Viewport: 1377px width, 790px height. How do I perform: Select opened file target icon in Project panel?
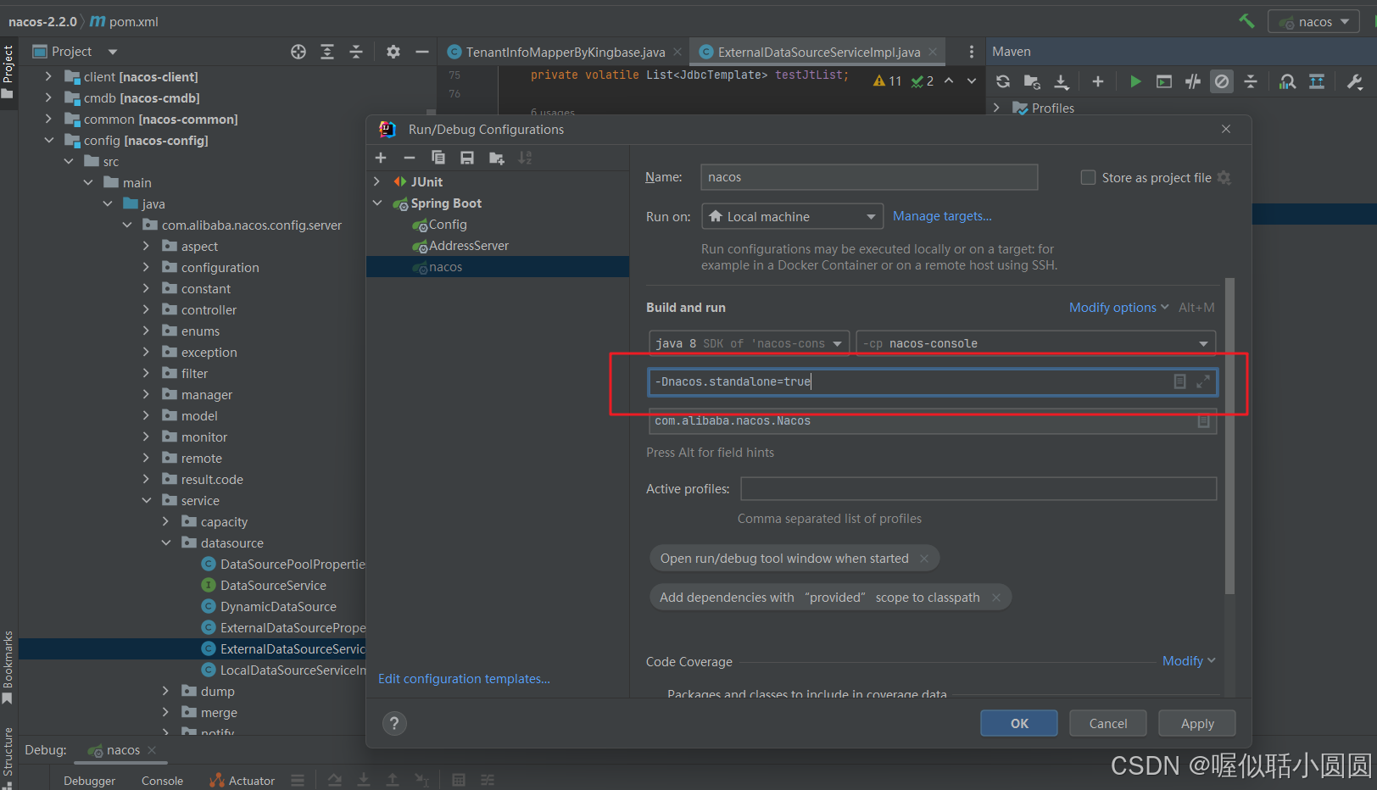coord(298,52)
